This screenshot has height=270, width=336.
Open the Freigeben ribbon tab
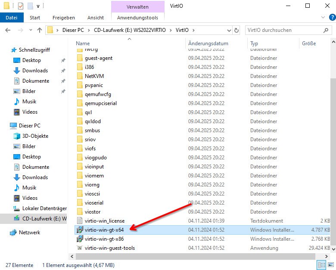click(x=64, y=18)
